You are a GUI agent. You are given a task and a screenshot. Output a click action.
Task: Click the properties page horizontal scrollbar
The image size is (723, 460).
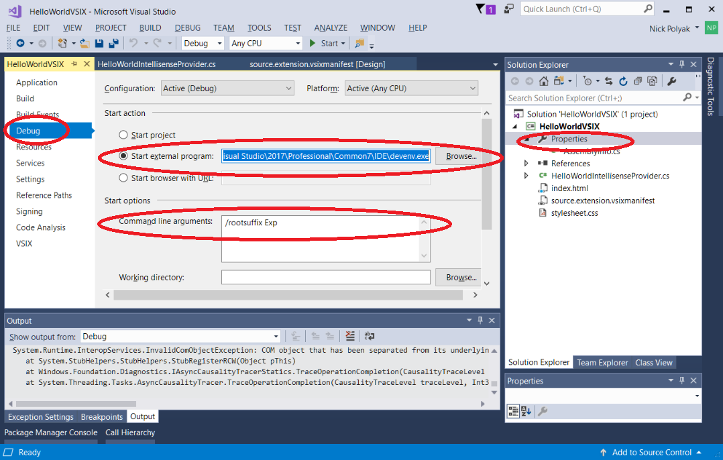(x=288, y=294)
